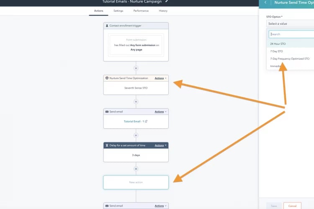The height and width of the screenshot is (209, 314).
Task: Open Tutorial Email - 1 link
Action: (x=134, y=121)
